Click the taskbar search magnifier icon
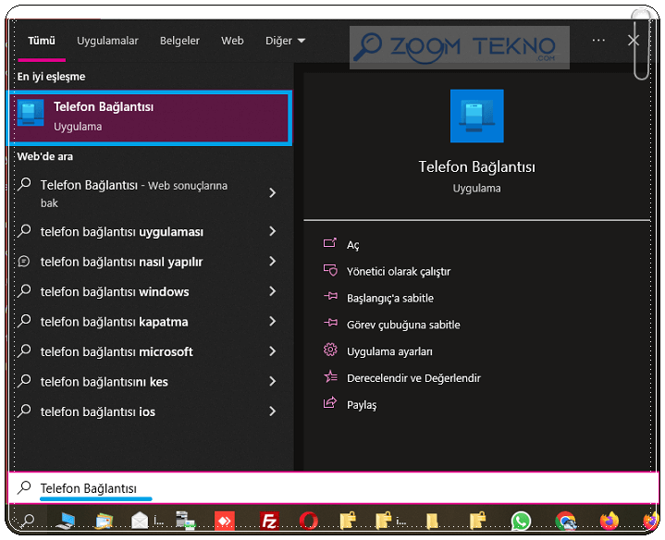Image resolution: width=665 pixels, height=540 pixels. tap(28, 520)
